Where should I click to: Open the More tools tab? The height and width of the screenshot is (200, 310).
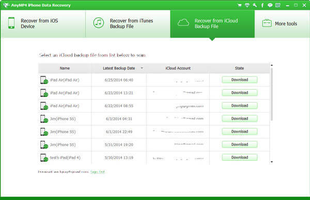tap(282, 24)
